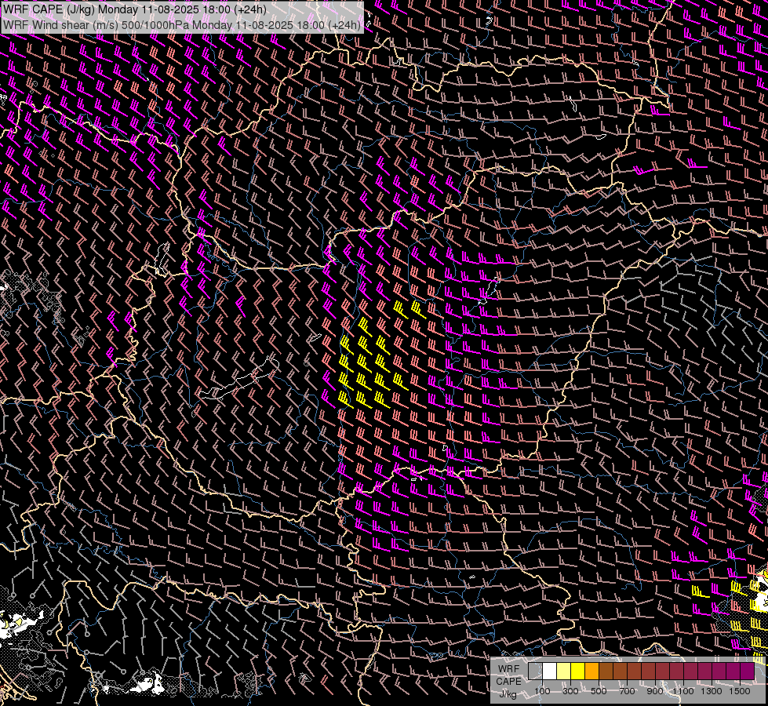This screenshot has width=768, height=706.
Task: Select the bright yellow 300–400 legend swatch
Action: tap(578, 671)
